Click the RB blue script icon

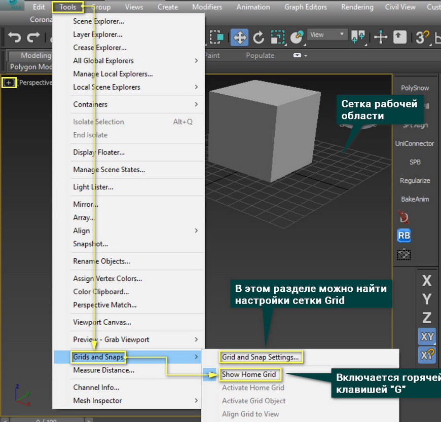[x=404, y=236]
